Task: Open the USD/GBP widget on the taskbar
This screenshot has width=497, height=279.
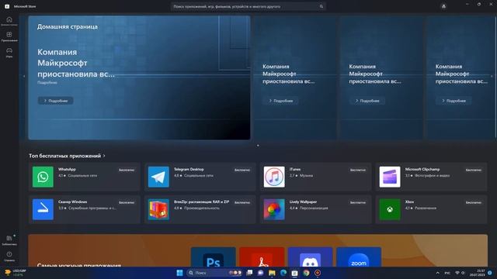Action: coord(16,273)
